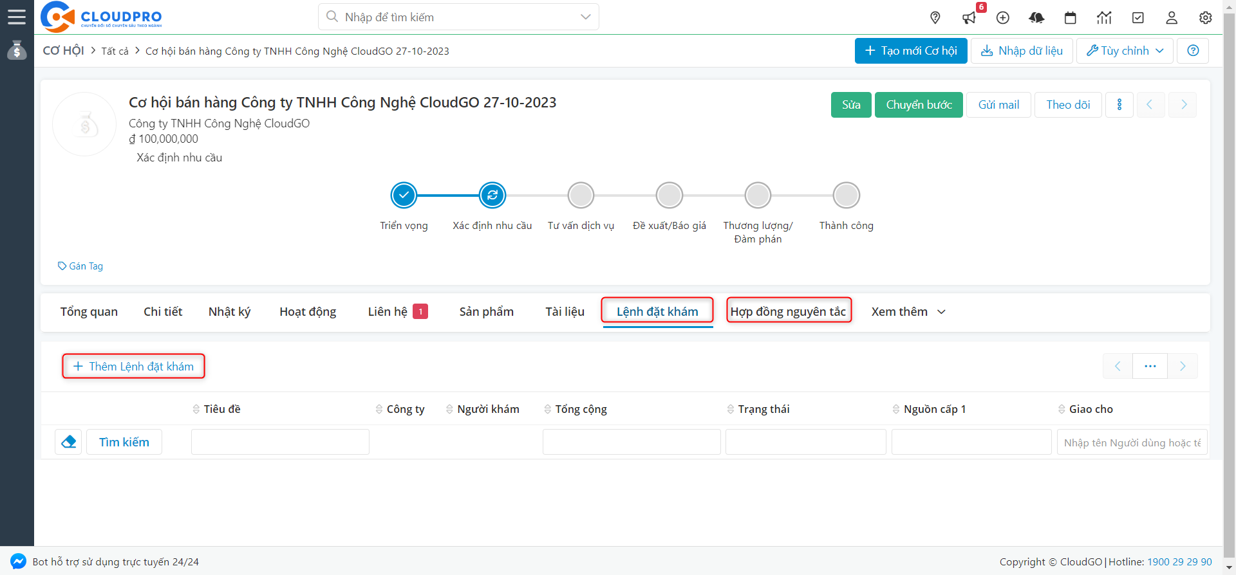Select the Xác định nhu cầu step
The height and width of the screenshot is (575, 1236).
tap(492, 195)
